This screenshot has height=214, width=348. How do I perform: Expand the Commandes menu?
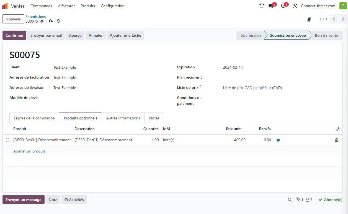click(x=41, y=6)
